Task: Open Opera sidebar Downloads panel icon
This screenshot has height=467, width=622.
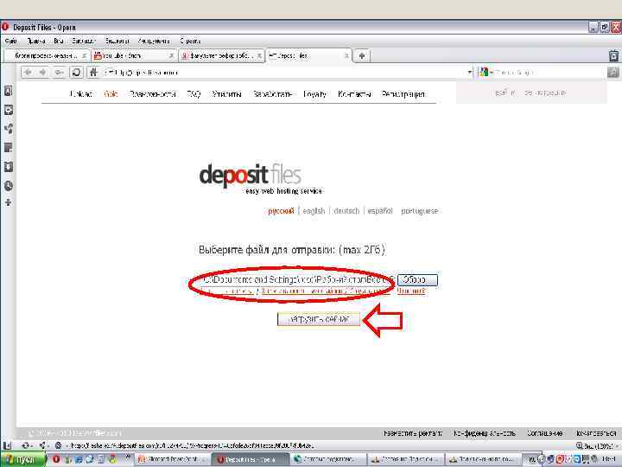Action: pyautogui.click(x=9, y=167)
